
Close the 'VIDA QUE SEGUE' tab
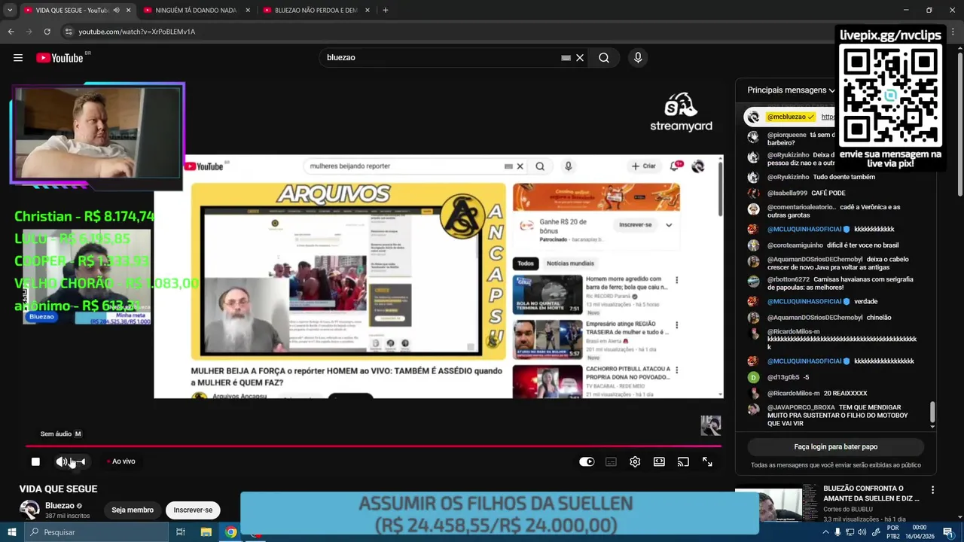tap(128, 11)
